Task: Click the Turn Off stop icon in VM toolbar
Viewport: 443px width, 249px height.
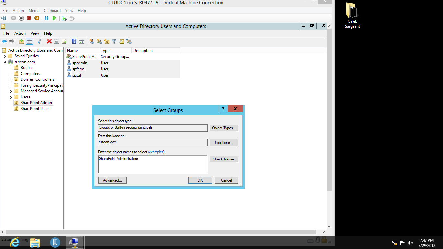Action: [x=21, y=18]
